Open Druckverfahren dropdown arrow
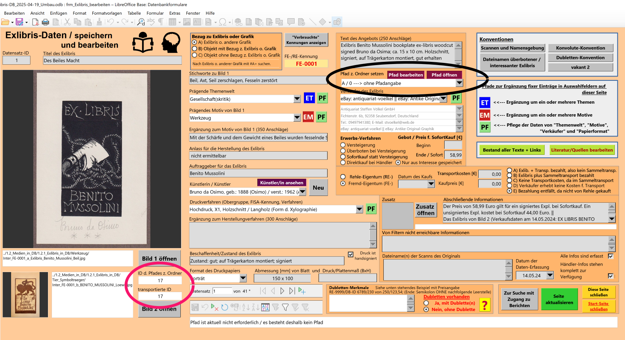625x340 pixels. pyautogui.click(x=360, y=209)
